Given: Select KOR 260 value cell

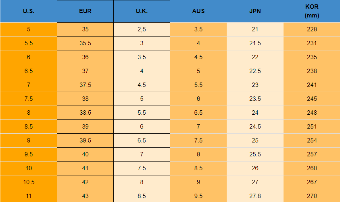Looking at the screenshot, I should 312,168.
